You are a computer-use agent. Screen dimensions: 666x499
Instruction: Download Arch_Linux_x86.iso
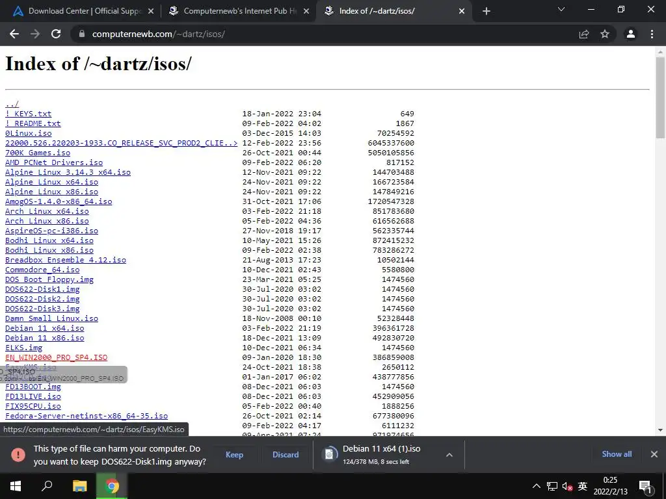pyautogui.click(x=47, y=221)
